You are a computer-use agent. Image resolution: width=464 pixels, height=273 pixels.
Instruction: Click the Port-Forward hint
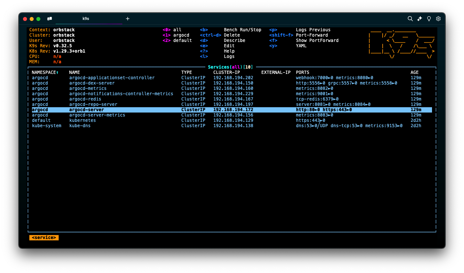[x=312, y=35]
